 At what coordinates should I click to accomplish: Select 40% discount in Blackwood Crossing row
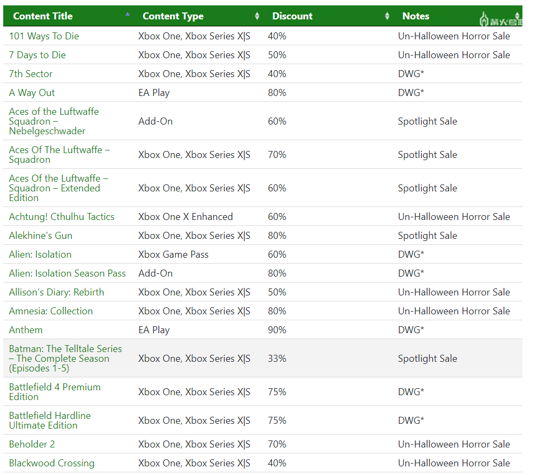pyautogui.click(x=277, y=463)
